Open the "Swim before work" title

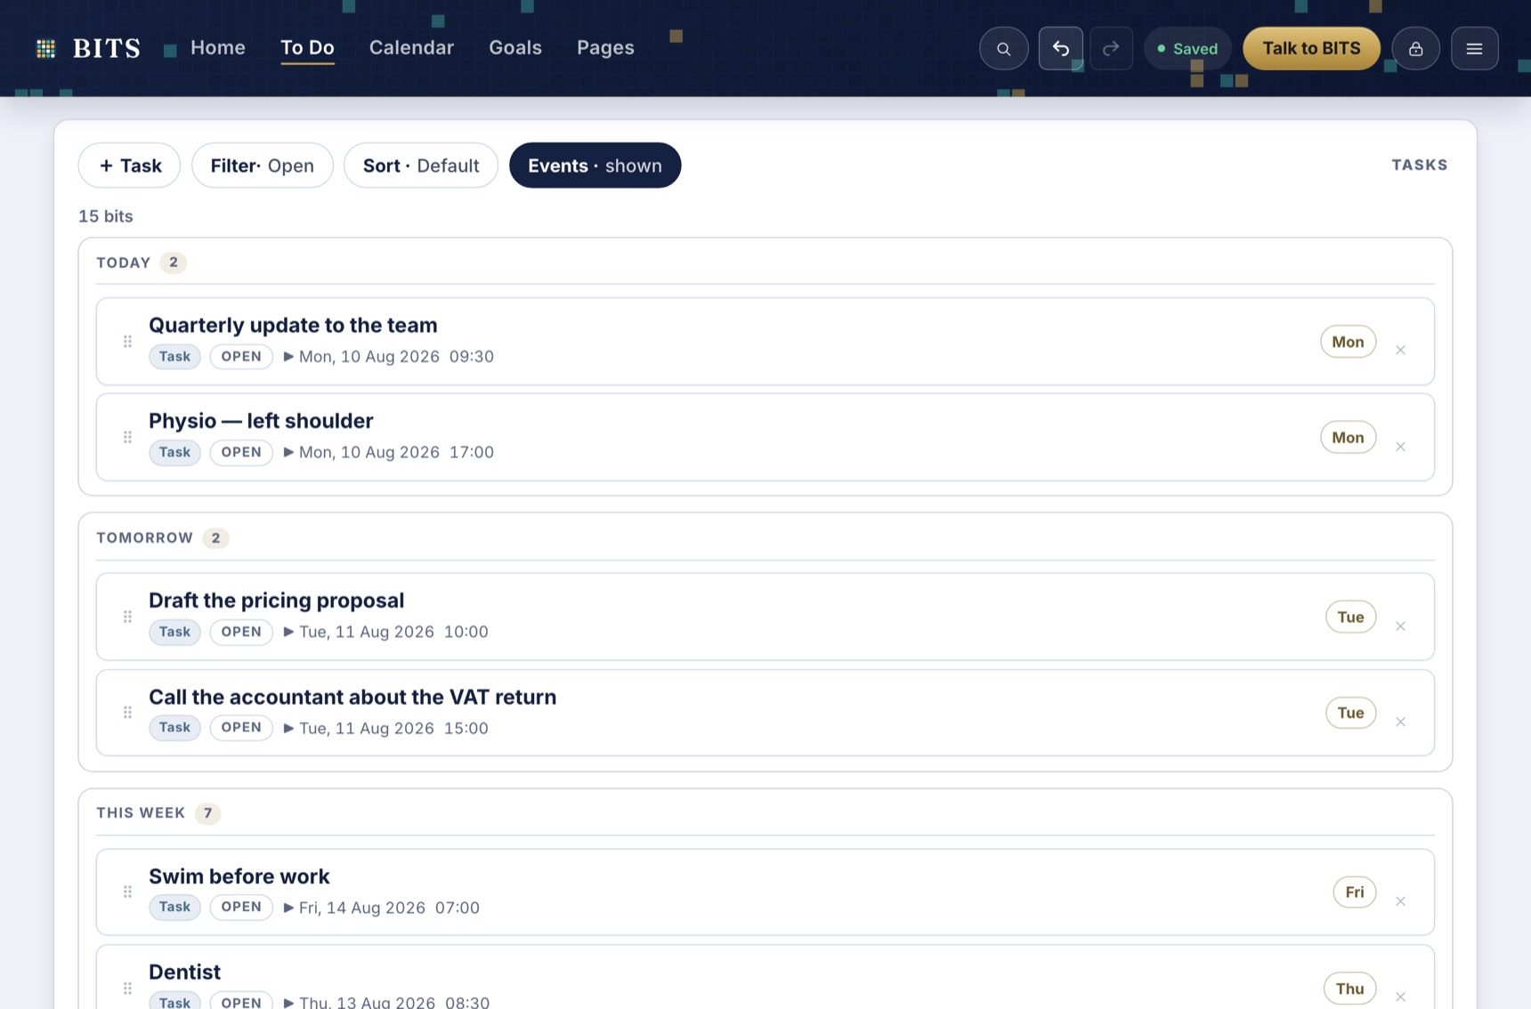239,876
